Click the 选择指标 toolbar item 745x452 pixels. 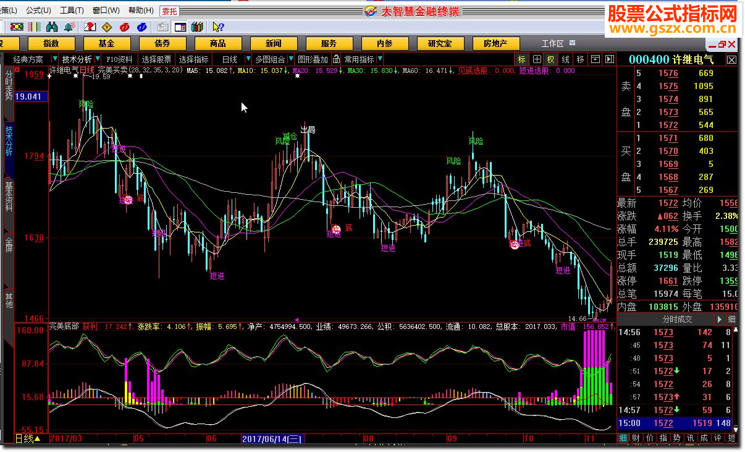coord(194,59)
